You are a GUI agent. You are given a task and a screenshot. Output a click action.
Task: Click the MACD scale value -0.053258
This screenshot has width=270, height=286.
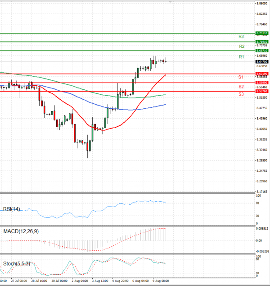[262, 251]
